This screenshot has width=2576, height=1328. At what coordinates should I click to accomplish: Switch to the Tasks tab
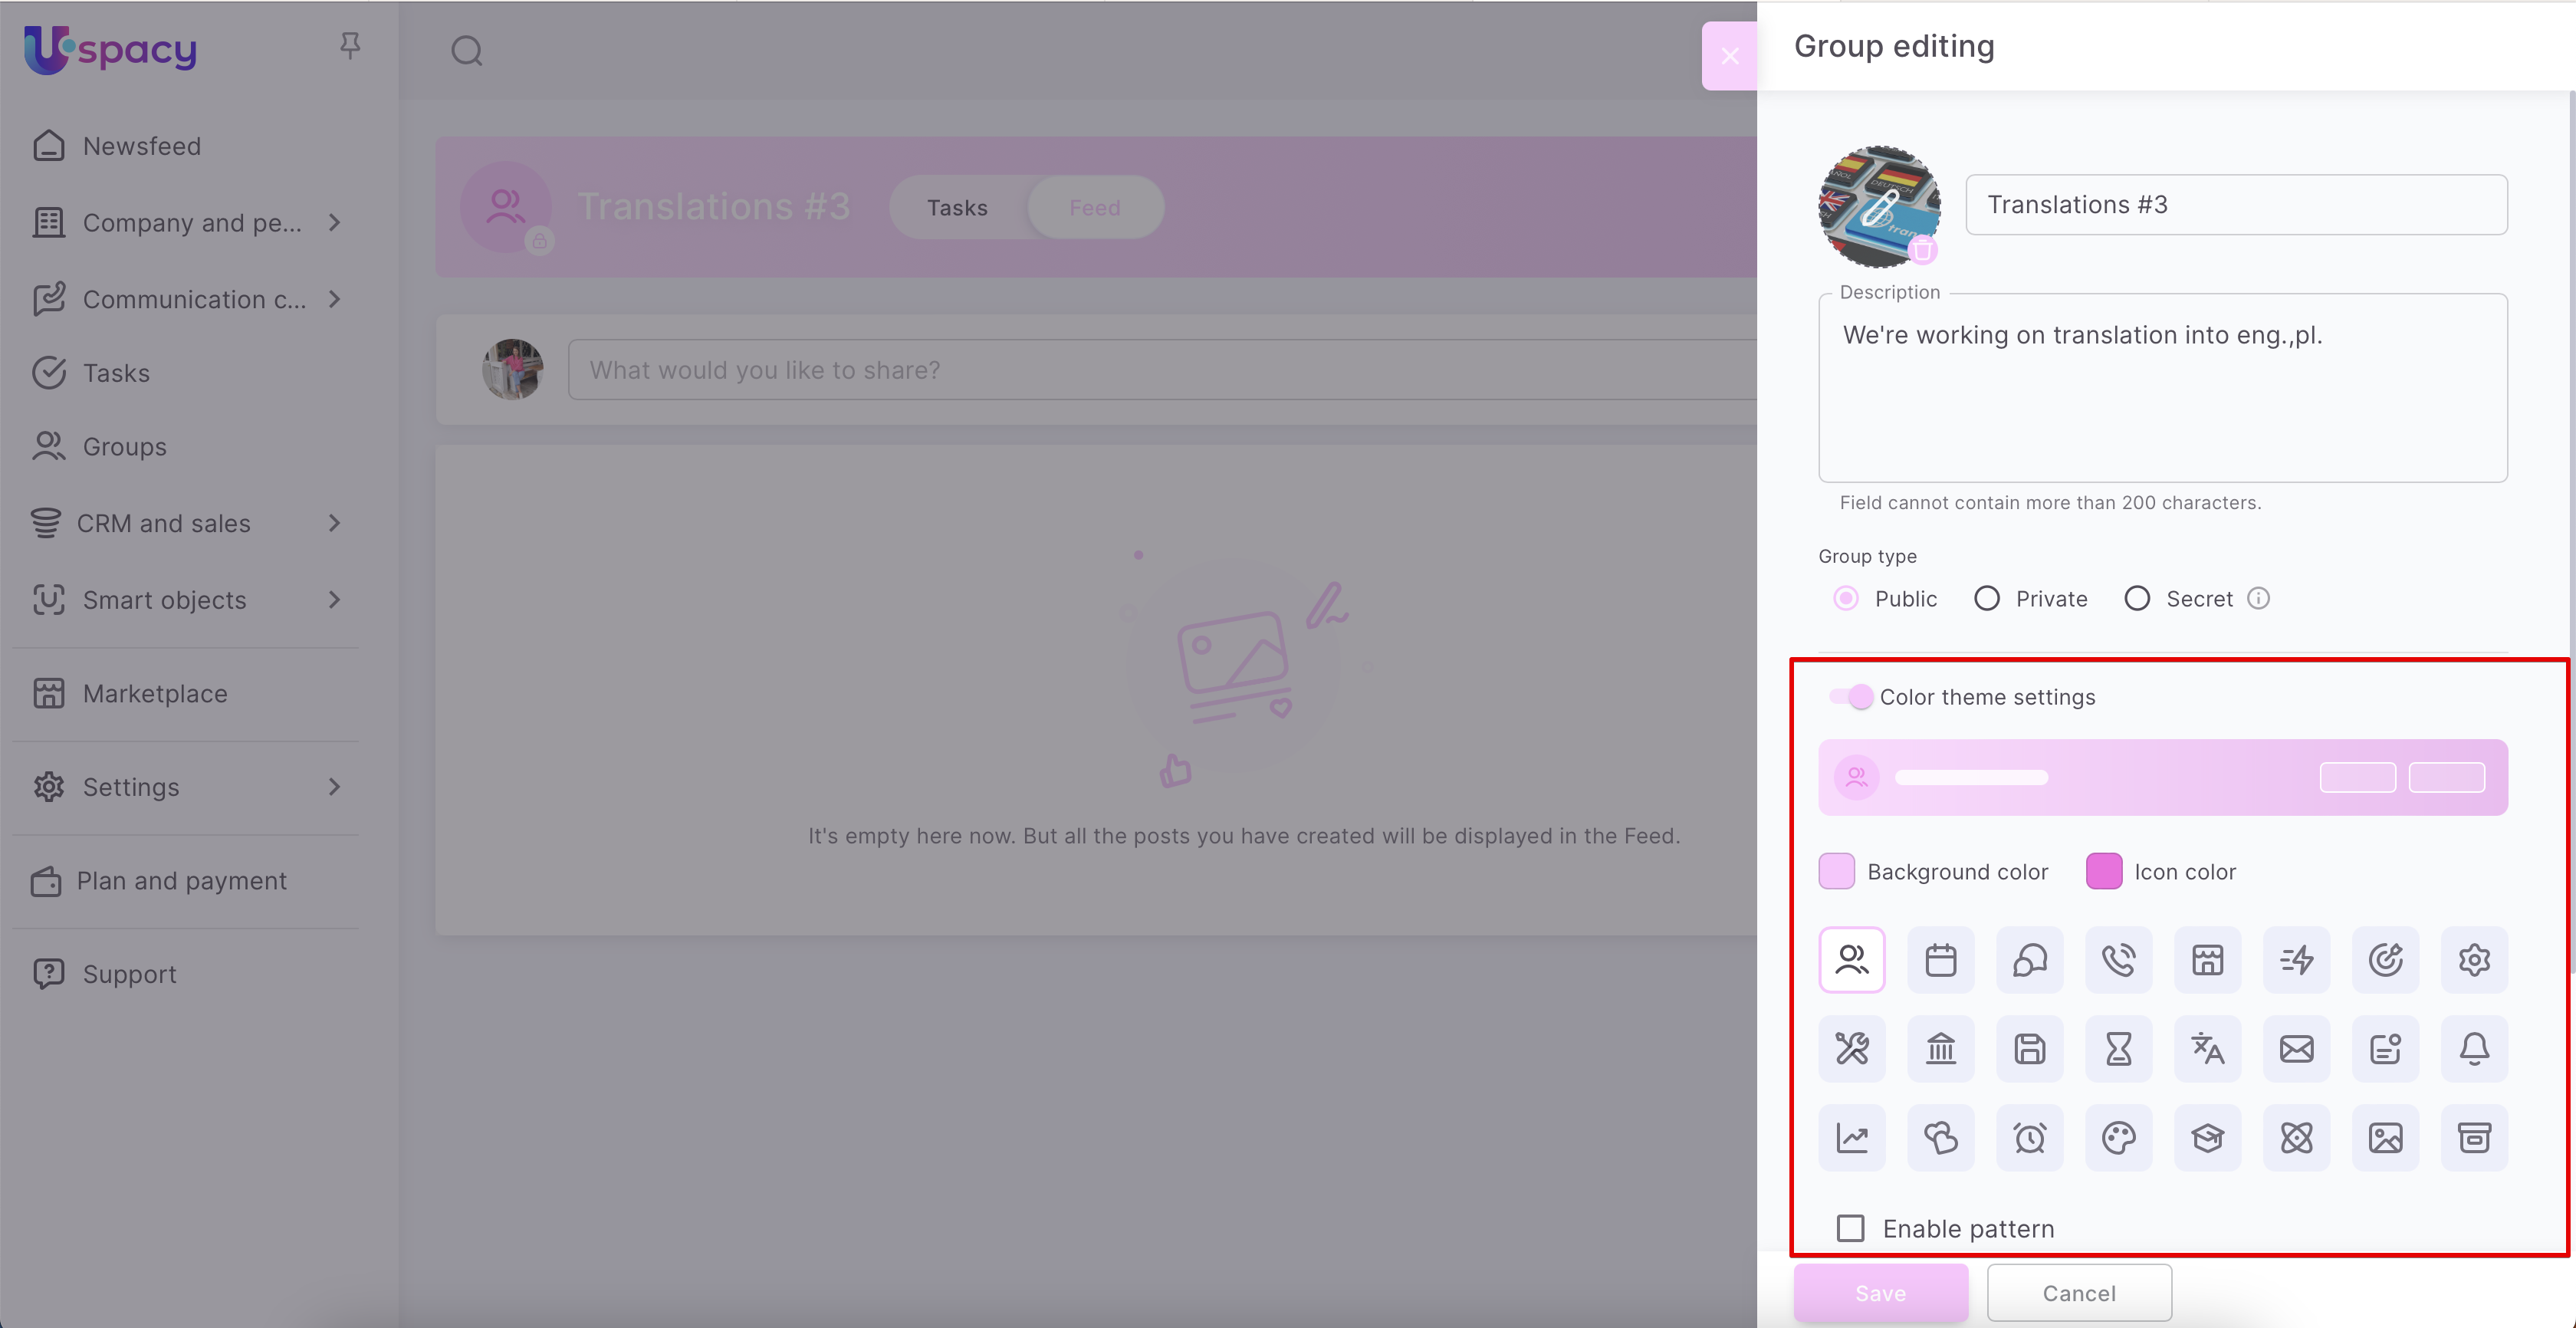(956, 208)
